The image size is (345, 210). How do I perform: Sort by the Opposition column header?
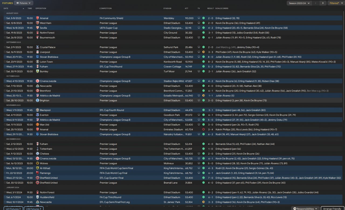tap(41, 8)
